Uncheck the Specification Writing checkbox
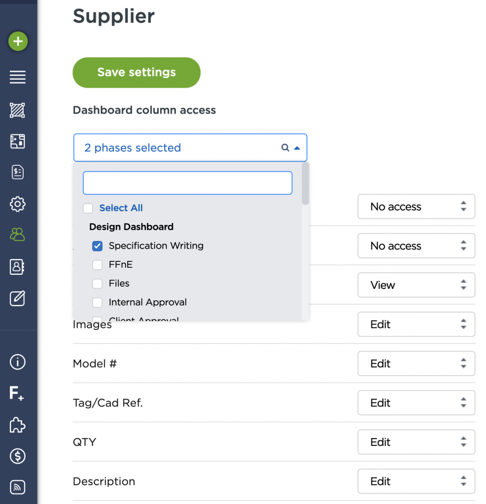The image size is (486, 504). coord(97,246)
